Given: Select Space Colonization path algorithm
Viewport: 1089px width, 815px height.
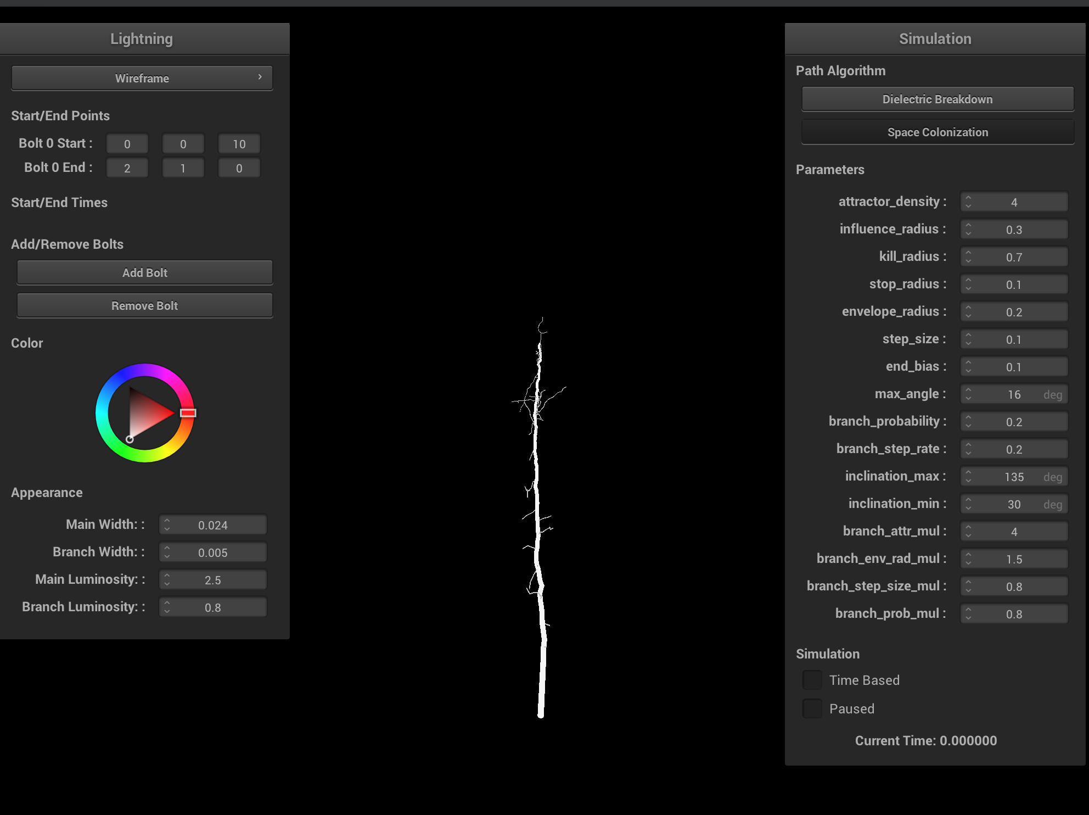Looking at the screenshot, I should click(937, 132).
